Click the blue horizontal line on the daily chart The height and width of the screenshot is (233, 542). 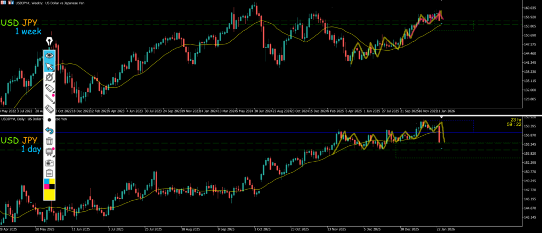tap(212, 132)
